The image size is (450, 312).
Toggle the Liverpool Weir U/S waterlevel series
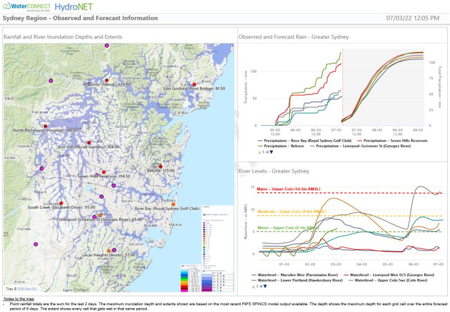(x=389, y=275)
